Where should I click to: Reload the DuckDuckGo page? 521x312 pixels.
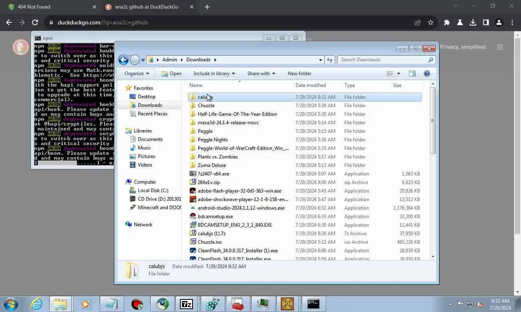(x=35, y=23)
